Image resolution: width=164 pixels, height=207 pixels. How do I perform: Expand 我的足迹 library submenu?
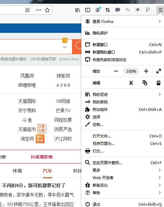[x=123, y=94]
